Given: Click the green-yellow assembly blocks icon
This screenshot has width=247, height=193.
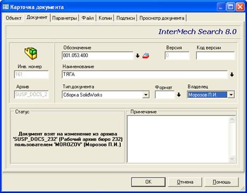Looking at the screenshot, I should 31,53.
